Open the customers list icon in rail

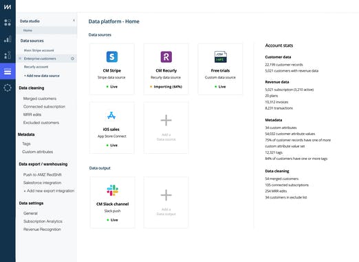pos(8,55)
